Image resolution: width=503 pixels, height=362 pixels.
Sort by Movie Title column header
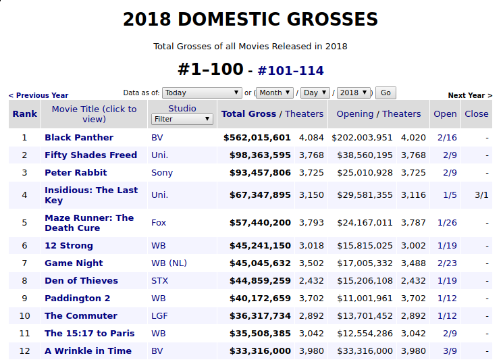pos(94,114)
